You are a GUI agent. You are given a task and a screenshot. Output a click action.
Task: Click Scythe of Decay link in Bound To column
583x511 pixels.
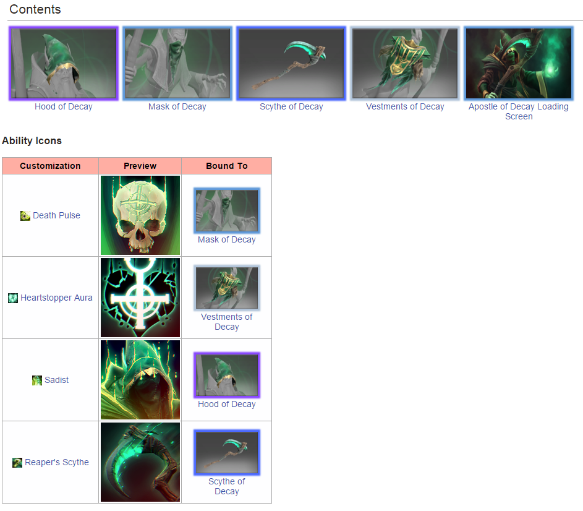227,486
